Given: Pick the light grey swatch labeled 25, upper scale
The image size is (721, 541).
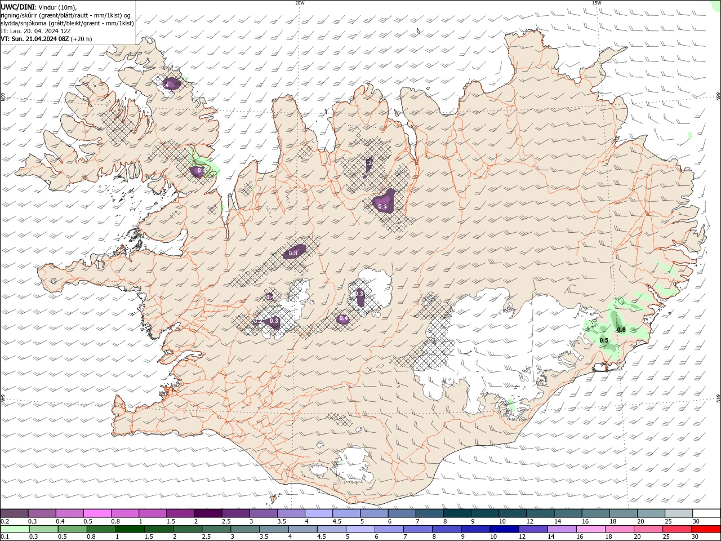Looking at the screenshot, I should (679, 513).
